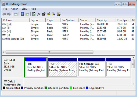The width and height of the screenshot is (137, 97).
Task: Sort by the File System column header
Action: (70, 20)
